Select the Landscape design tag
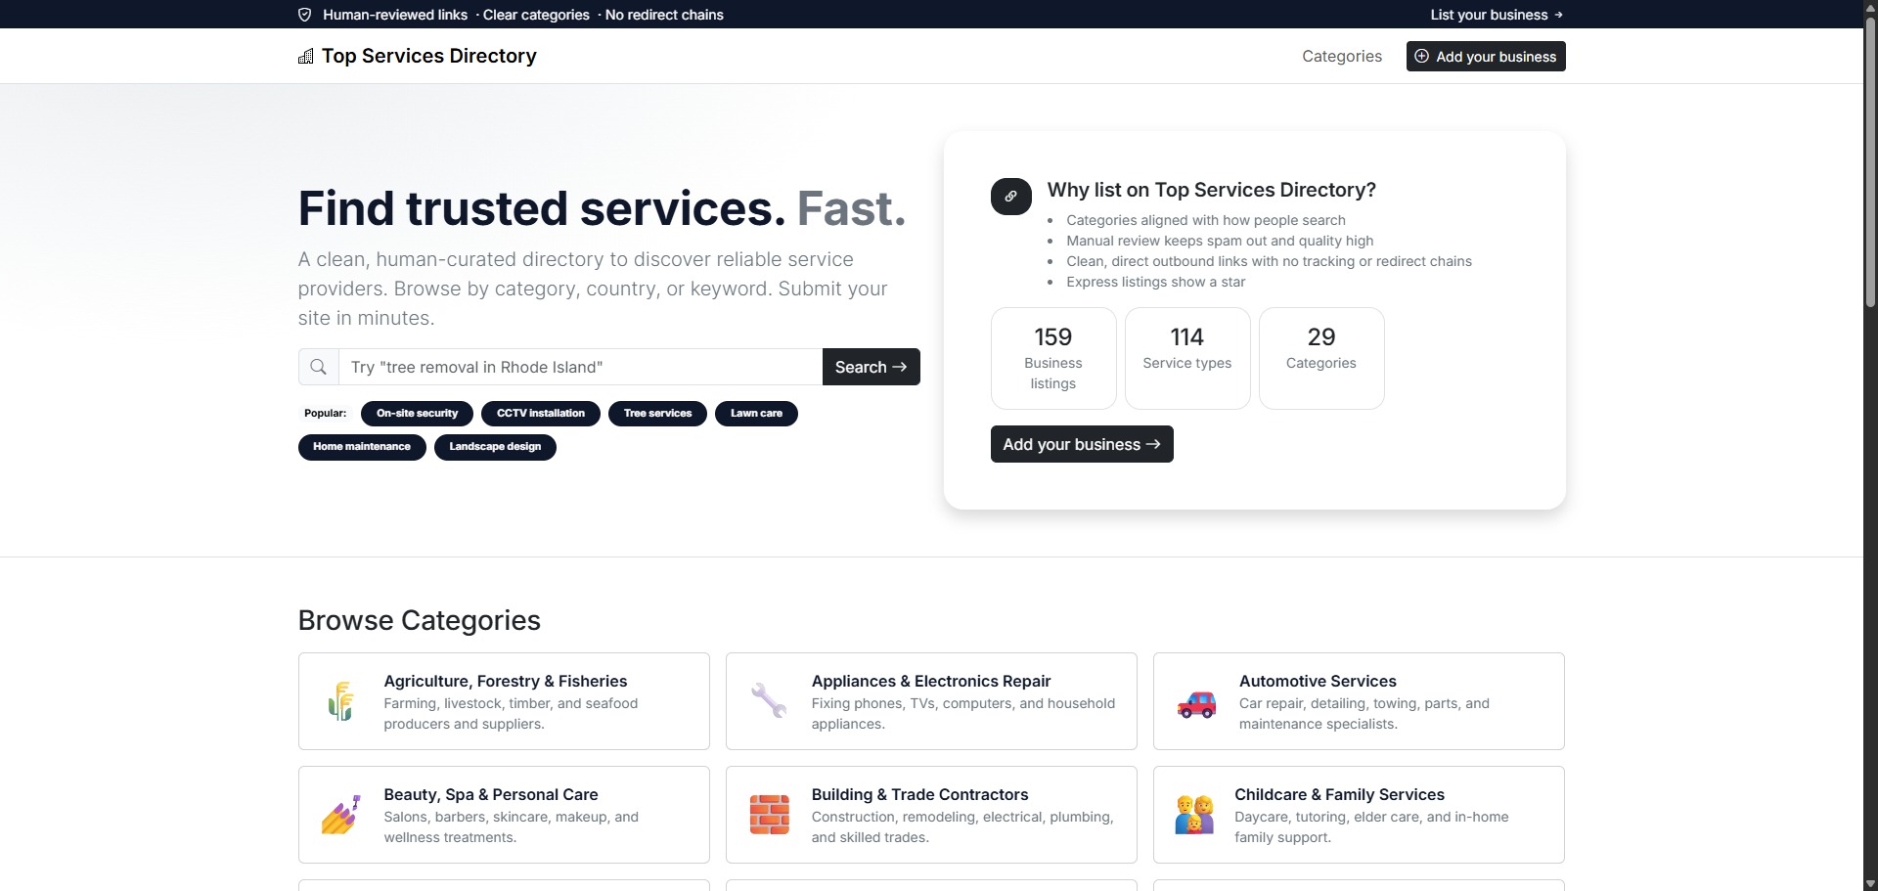1878x891 pixels. tap(495, 447)
